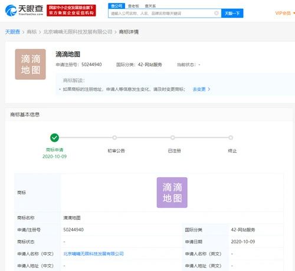Click the green checkmark 商标申请 step icon
Screen dimensions: 295x271
point(54,138)
